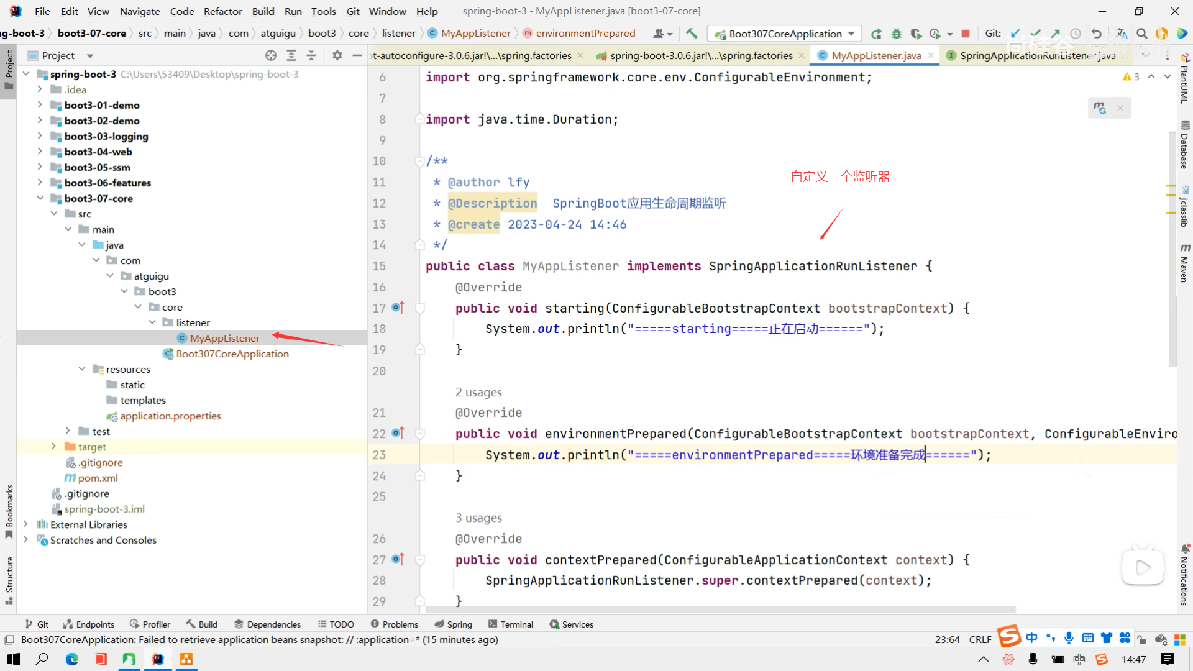Click the Build Project hammer icon

click(x=692, y=34)
